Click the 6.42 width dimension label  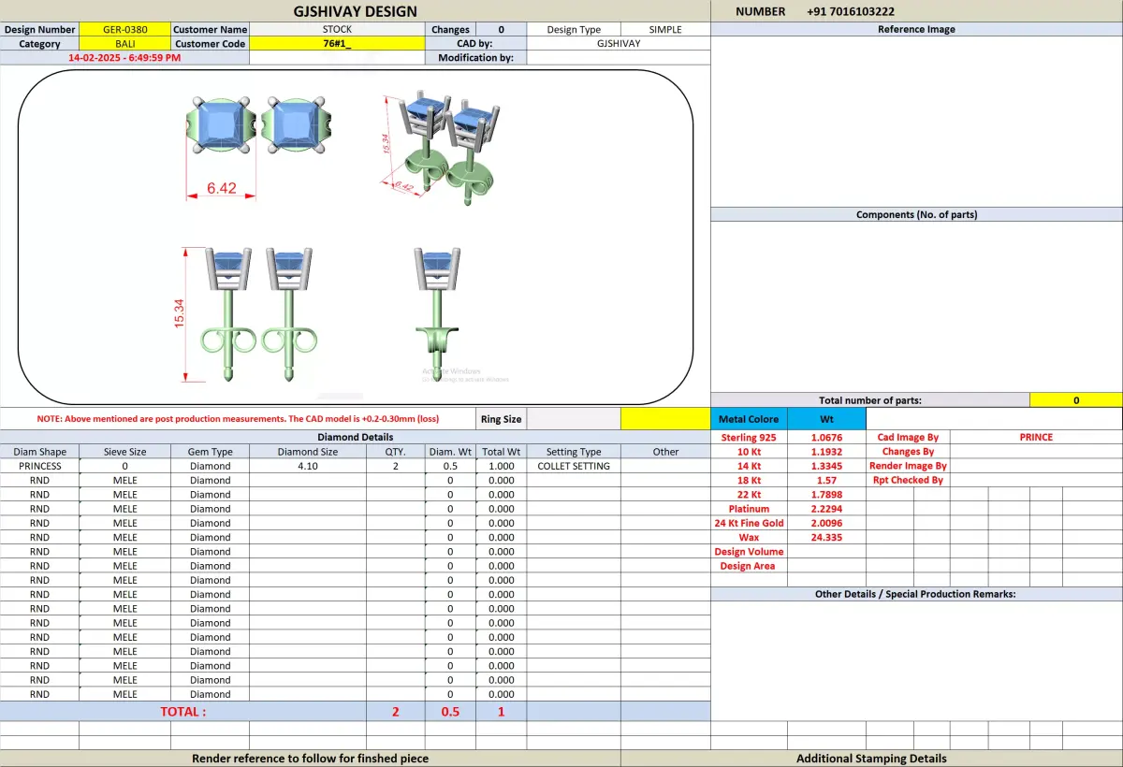(221, 188)
